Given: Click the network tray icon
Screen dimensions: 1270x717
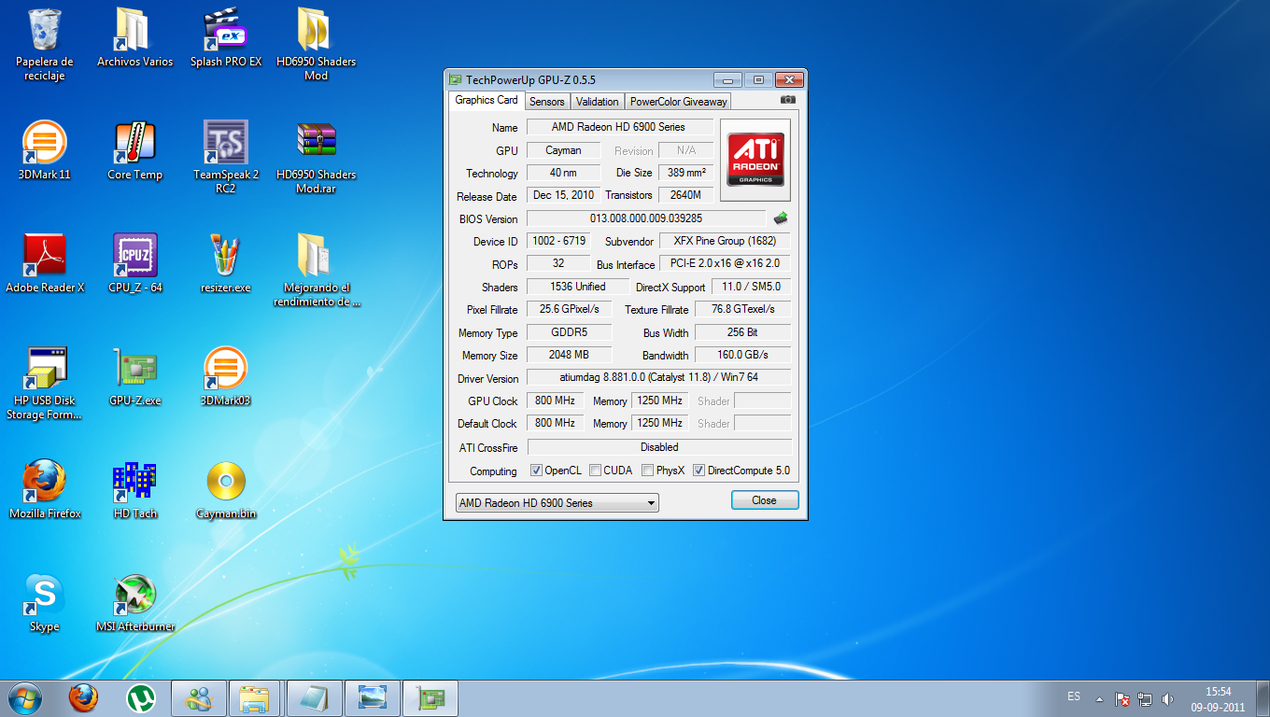Looking at the screenshot, I should [1145, 698].
